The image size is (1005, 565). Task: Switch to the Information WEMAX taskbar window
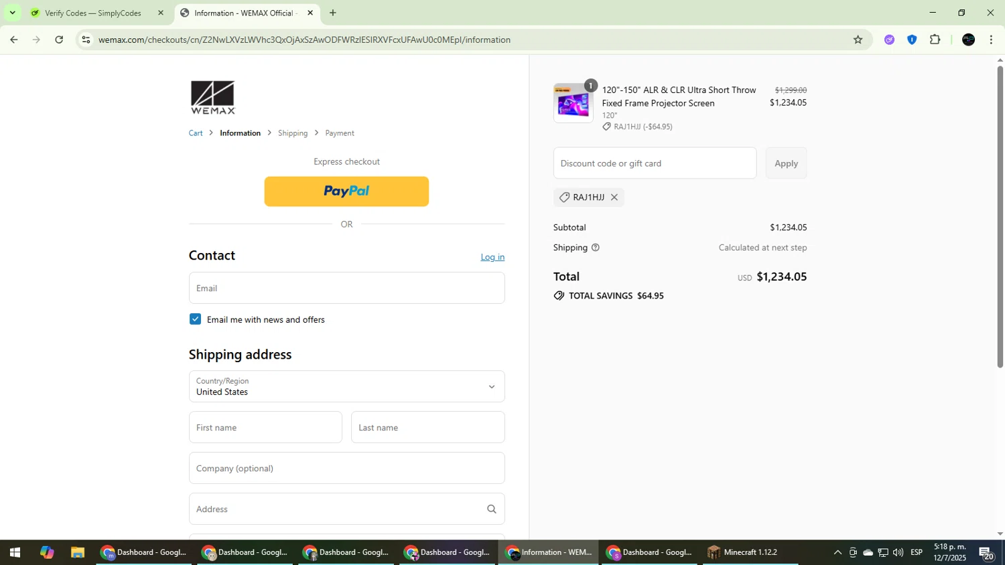pyautogui.click(x=549, y=552)
